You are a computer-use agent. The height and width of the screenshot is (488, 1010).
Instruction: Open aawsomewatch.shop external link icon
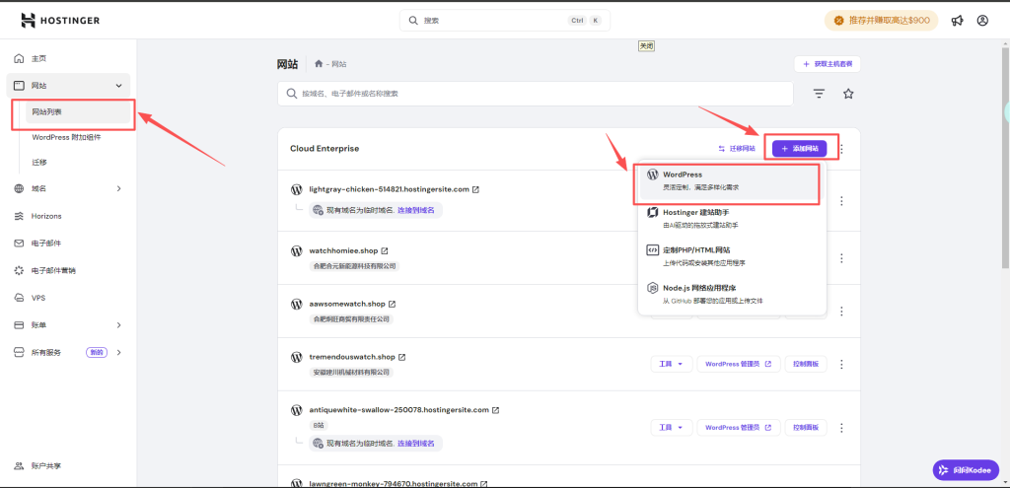point(392,304)
